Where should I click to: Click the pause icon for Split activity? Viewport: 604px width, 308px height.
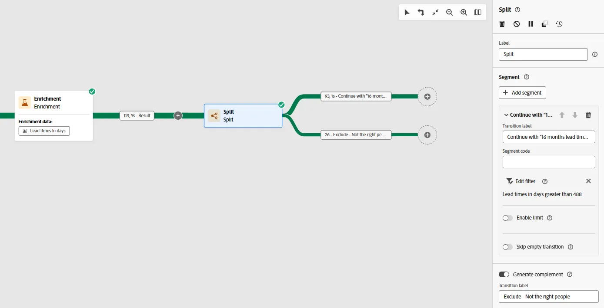tap(531, 24)
